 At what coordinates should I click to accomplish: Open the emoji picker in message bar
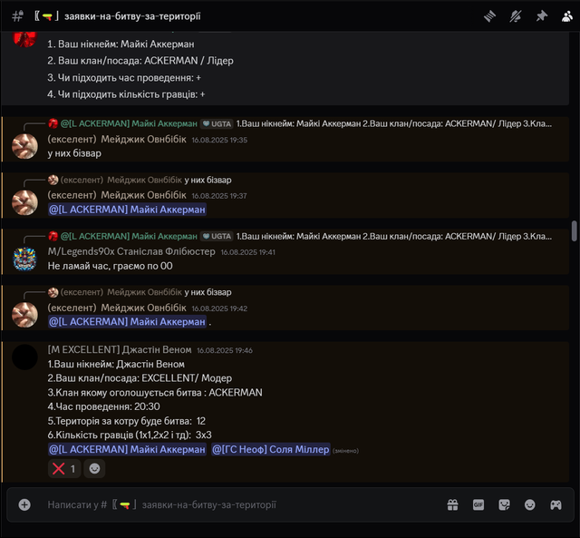529,504
